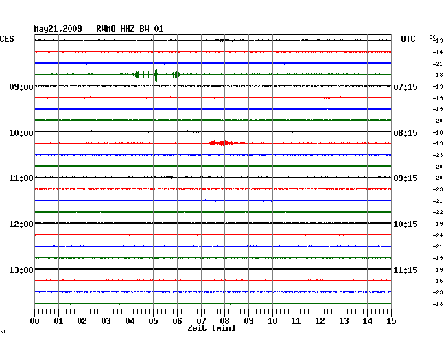The height and width of the screenshot is (339, 446).
Task: Select the 12:00 local time label
Action: [21, 224]
